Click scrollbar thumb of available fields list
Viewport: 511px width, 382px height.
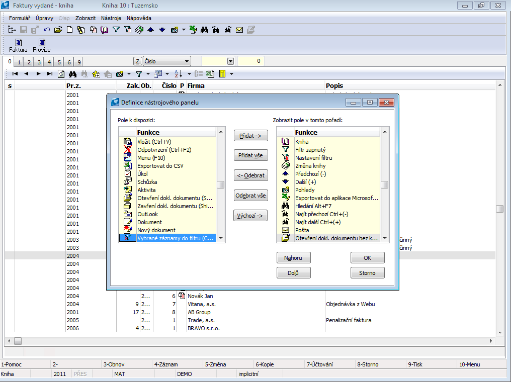220,184
